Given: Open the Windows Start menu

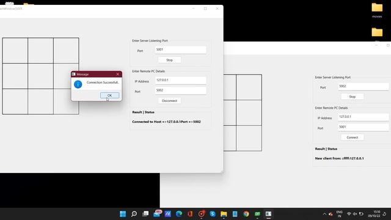Looking at the screenshot, I should click(x=123, y=214).
